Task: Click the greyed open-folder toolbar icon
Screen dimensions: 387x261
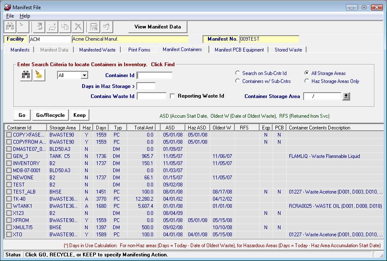Action: point(52,27)
